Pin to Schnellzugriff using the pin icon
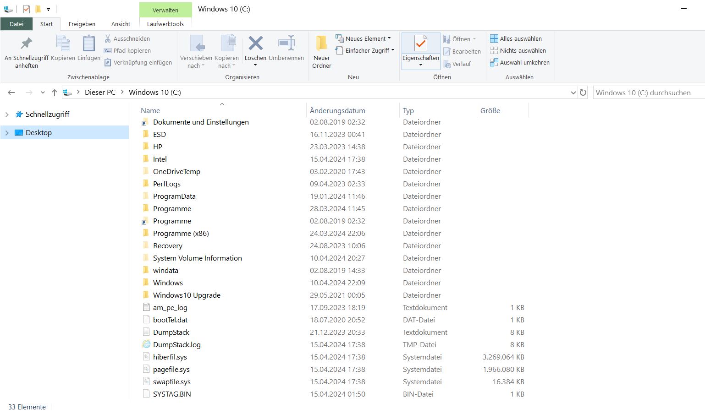The width and height of the screenshot is (705, 414). (27, 44)
